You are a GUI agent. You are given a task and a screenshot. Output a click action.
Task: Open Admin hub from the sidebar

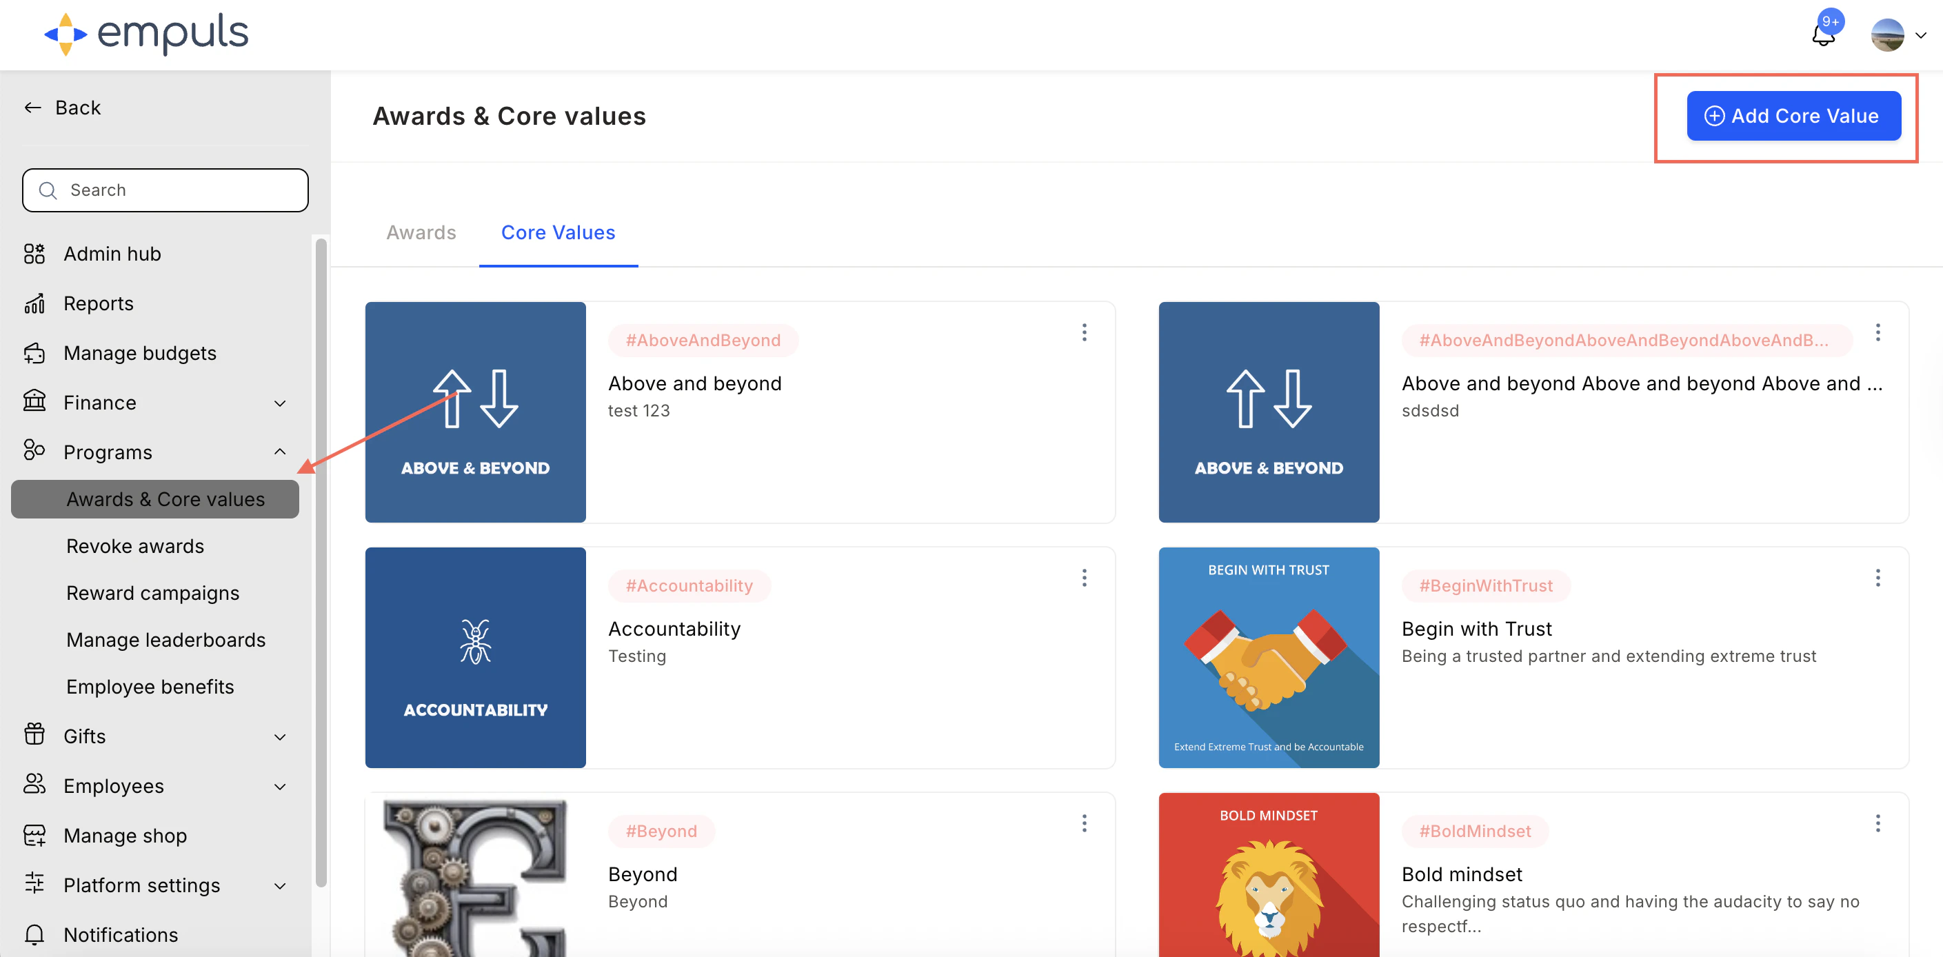click(x=112, y=254)
